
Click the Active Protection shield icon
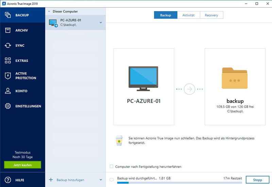pos(8,76)
